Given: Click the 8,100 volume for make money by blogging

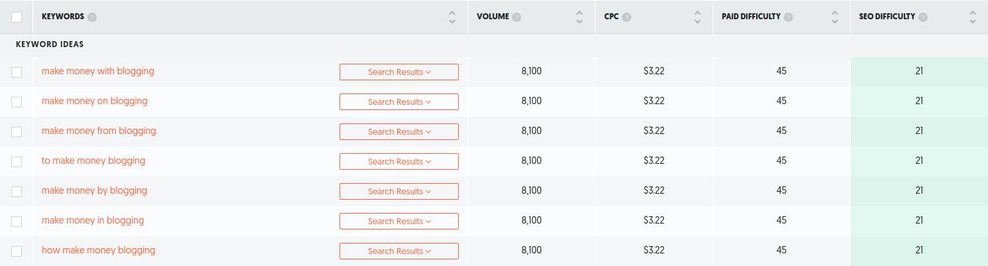Looking at the screenshot, I should (x=532, y=190).
